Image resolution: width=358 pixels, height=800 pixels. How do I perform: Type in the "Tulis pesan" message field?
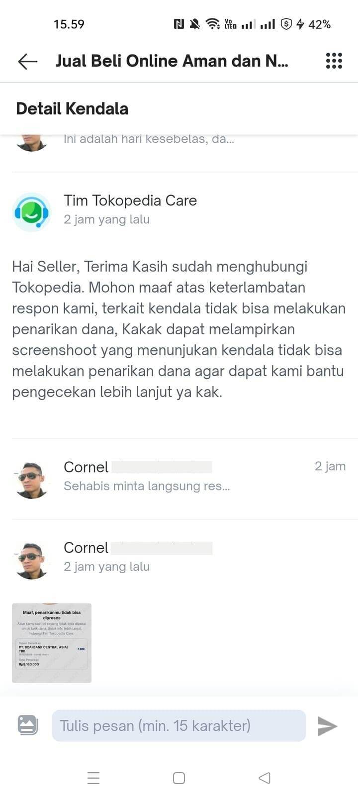(179, 725)
